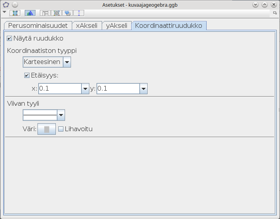
Task: Open the Layout settings icon
Action: pyautogui.click(x=45, y=13)
